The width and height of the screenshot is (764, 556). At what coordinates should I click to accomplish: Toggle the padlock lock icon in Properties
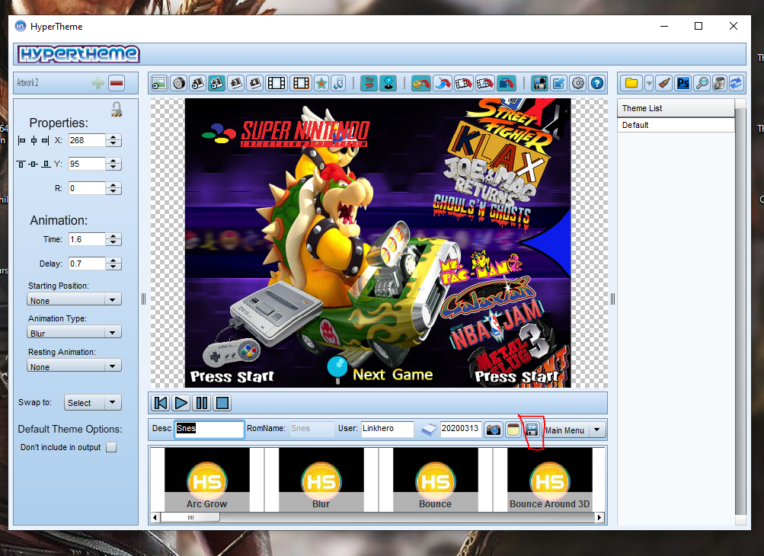pos(116,109)
